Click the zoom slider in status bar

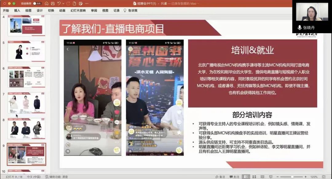tap(291, 177)
